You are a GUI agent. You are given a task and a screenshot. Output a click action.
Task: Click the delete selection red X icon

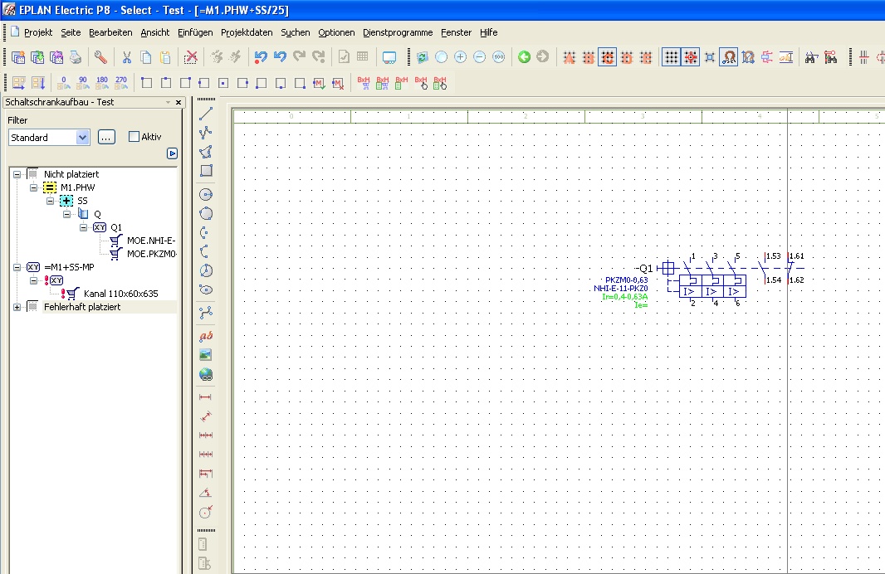coord(191,57)
